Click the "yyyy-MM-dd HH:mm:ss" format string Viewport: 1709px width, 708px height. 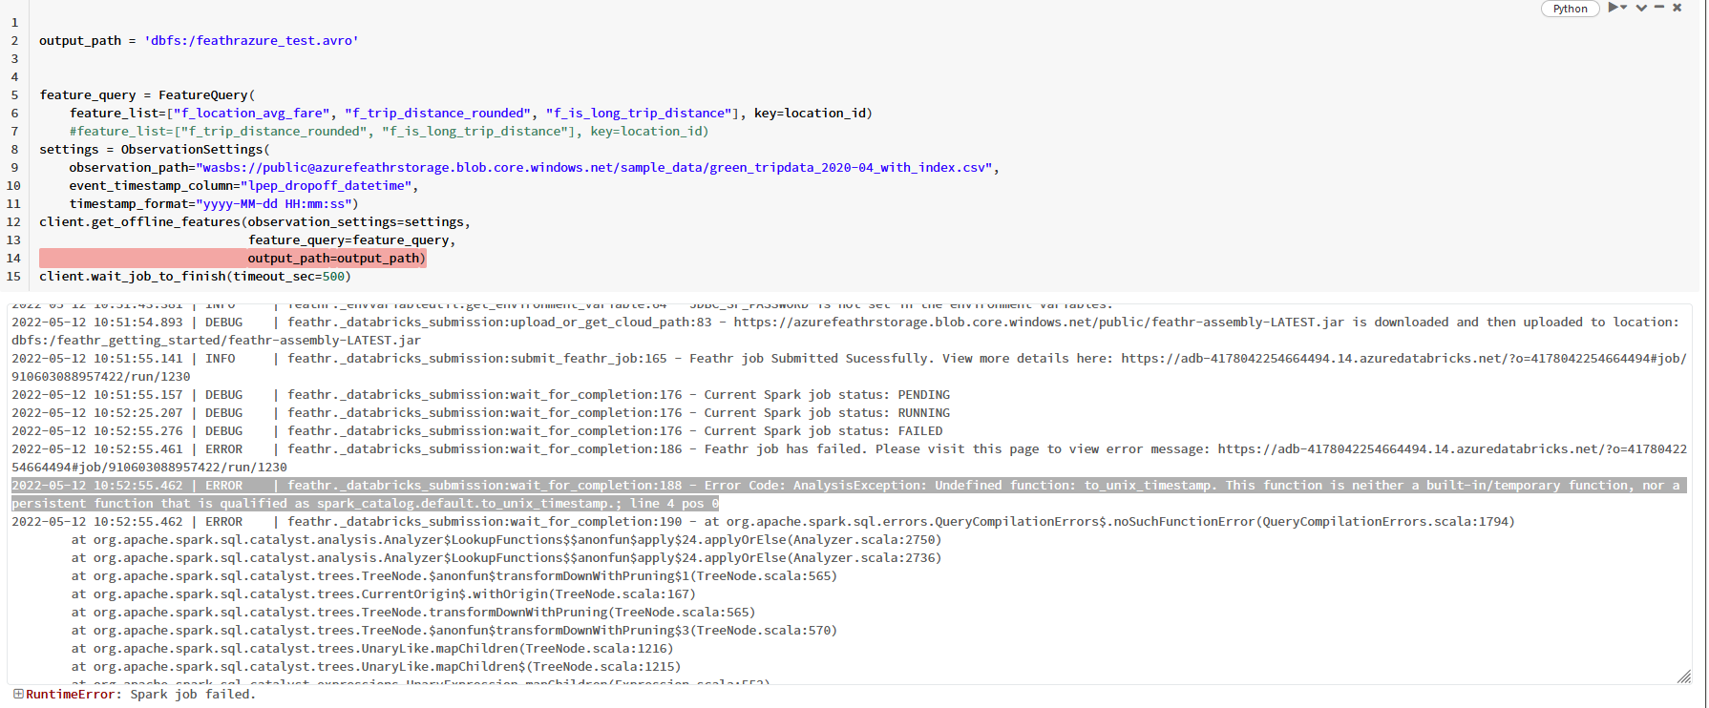(274, 204)
